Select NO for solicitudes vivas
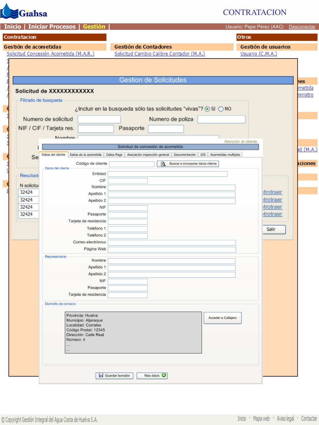Image resolution: width=319 pixels, height=425 pixels. pyautogui.click(x=221, y=109)
